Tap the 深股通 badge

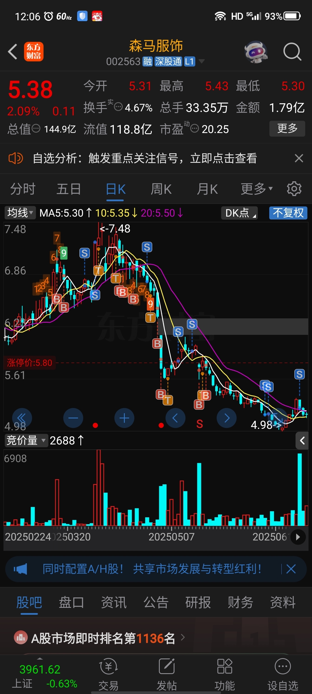coord(168,62)
